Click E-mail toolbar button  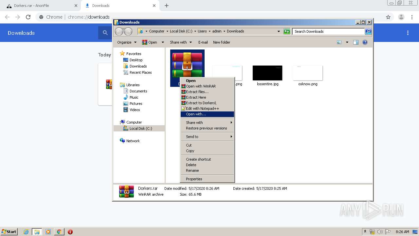coord(203,42)
